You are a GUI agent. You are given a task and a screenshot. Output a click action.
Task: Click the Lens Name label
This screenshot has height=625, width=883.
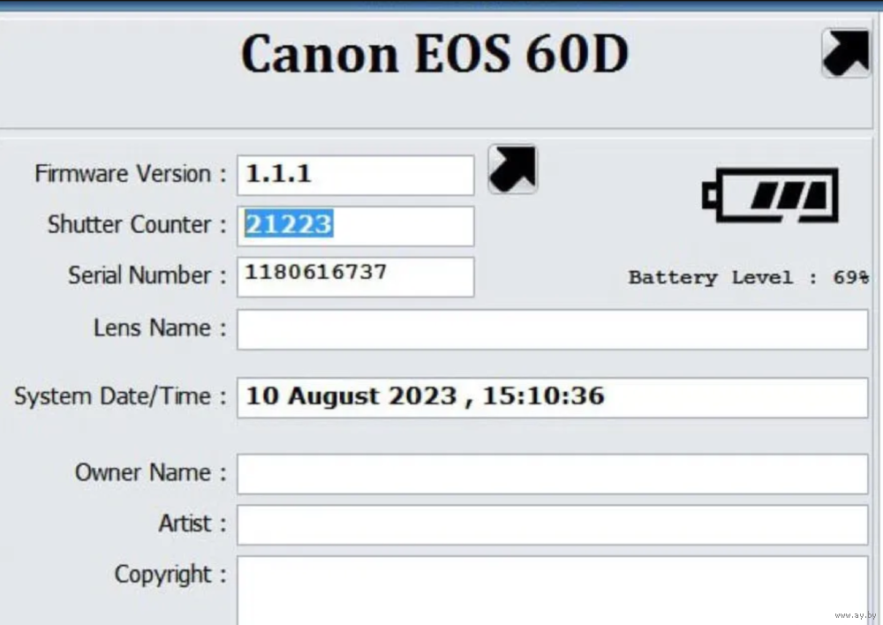[161, 328]
